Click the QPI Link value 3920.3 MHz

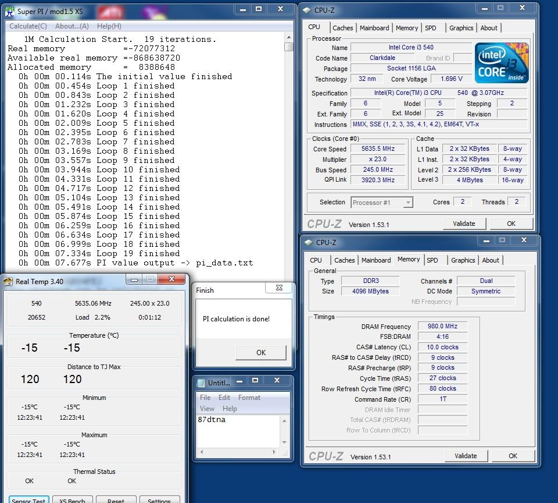click(x=378, y=180)
